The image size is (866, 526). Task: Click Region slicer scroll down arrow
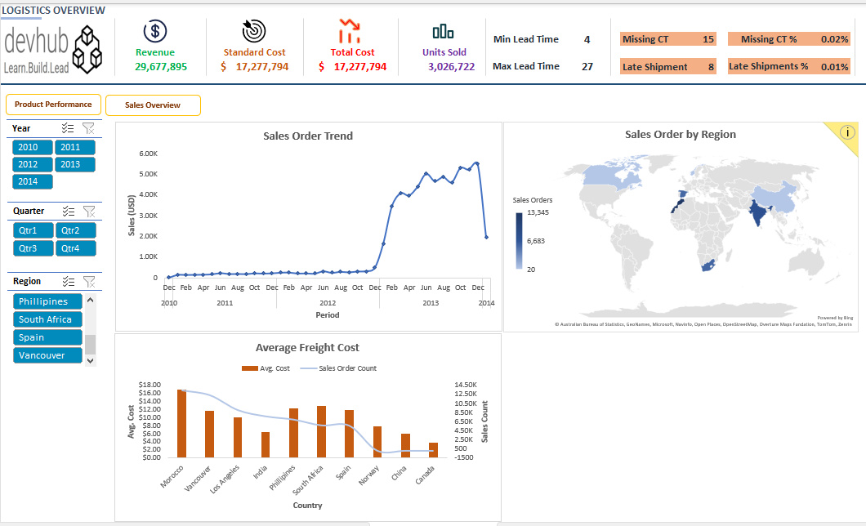click(x=91, y=360)
